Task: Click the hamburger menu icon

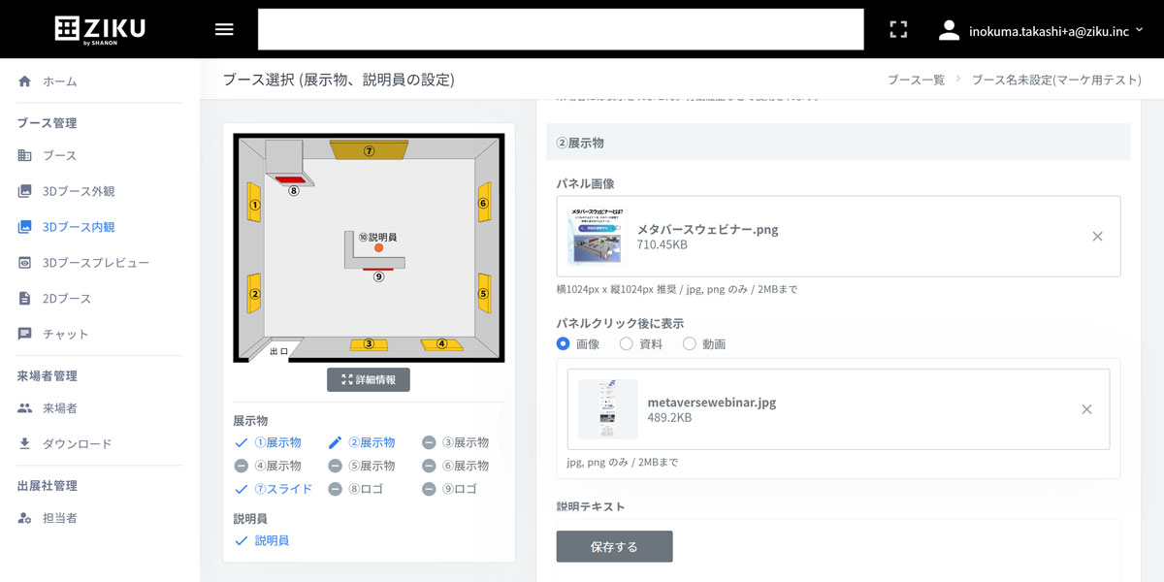Action: [223, 29]
